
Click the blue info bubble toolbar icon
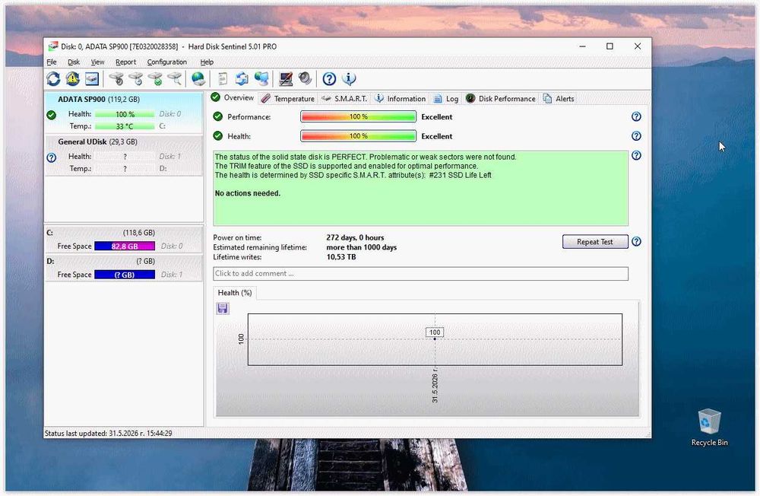click(x=349, y=78)
